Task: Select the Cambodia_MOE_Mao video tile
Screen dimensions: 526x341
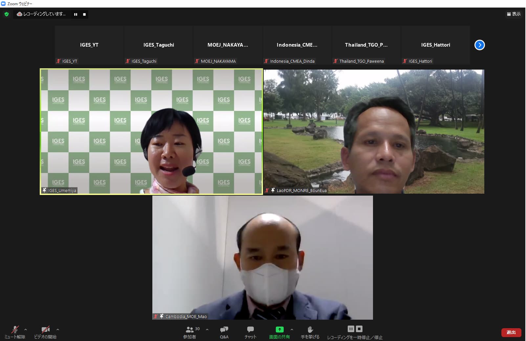Action: (x=262, y=258)
